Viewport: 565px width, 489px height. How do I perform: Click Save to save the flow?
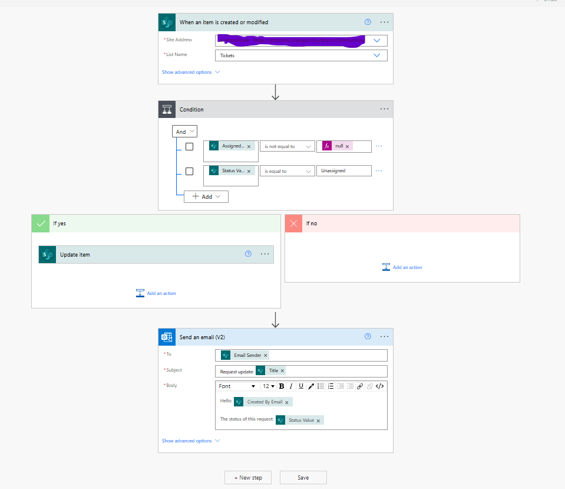(x=303, y=477)
